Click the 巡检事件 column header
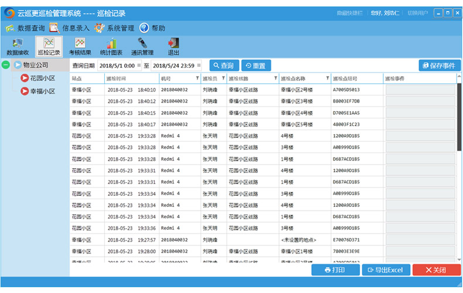 point(420,79)
